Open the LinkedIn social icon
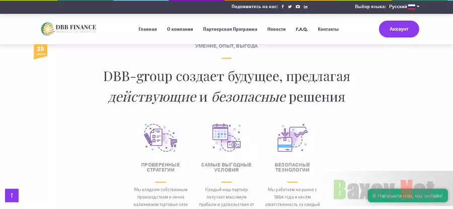This screenshot has width=453, height=209. click(x=306, y=7)
